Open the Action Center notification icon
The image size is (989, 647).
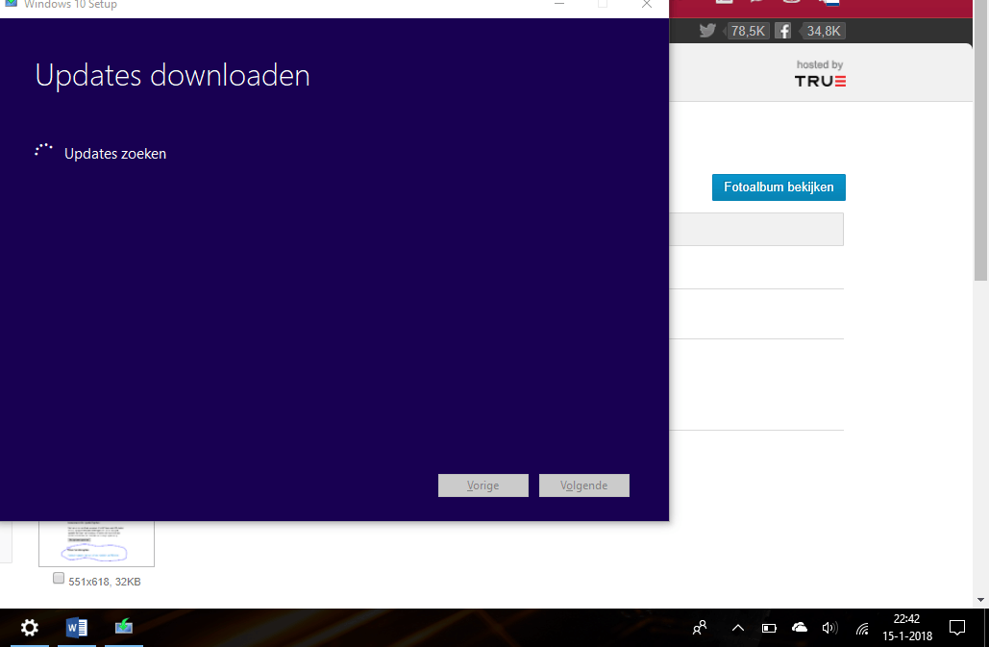point(957,628)
